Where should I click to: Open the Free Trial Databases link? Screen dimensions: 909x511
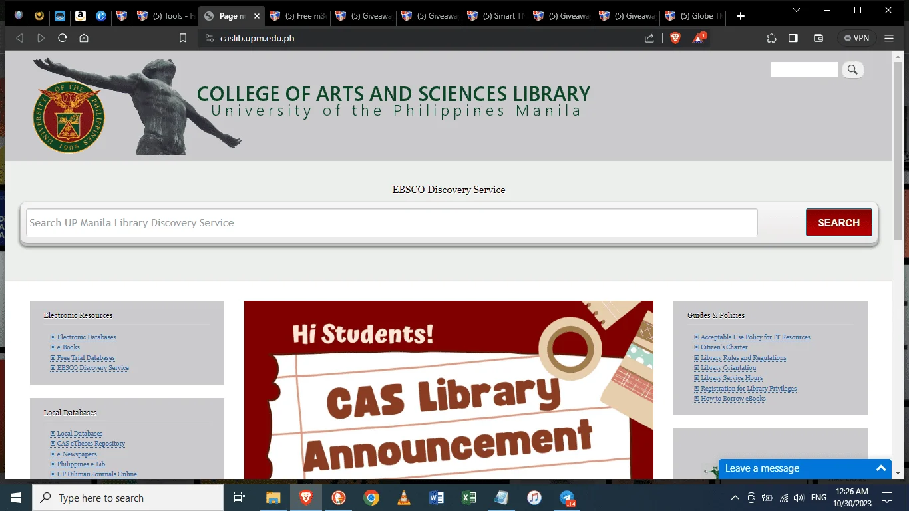pos(86,358)
